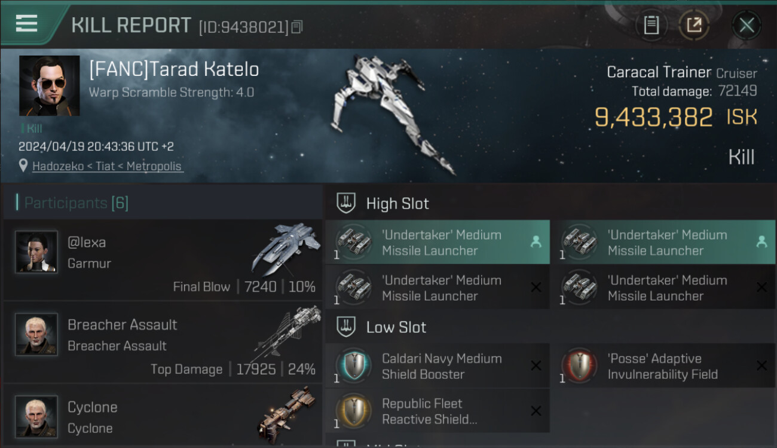This screenshot has height=448, width=777.
Task: Share the kill report via export icon
Action: (694, 25)
